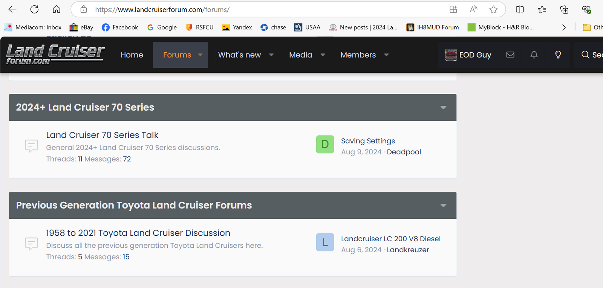
Task: Open the What's new nav tab
Action: point(239,55)
